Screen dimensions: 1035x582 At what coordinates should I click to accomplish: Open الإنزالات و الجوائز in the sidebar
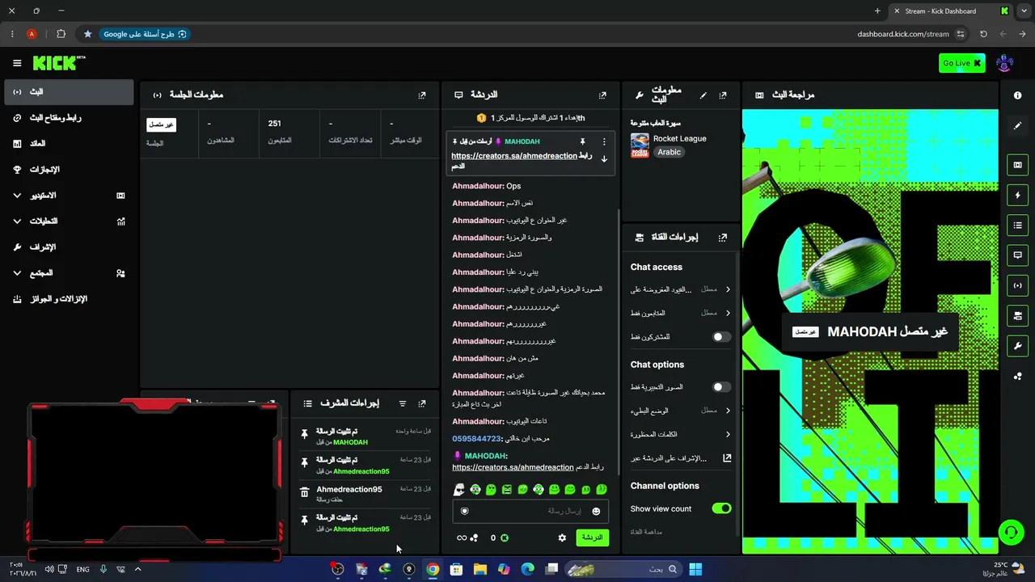tap(69, 299)
